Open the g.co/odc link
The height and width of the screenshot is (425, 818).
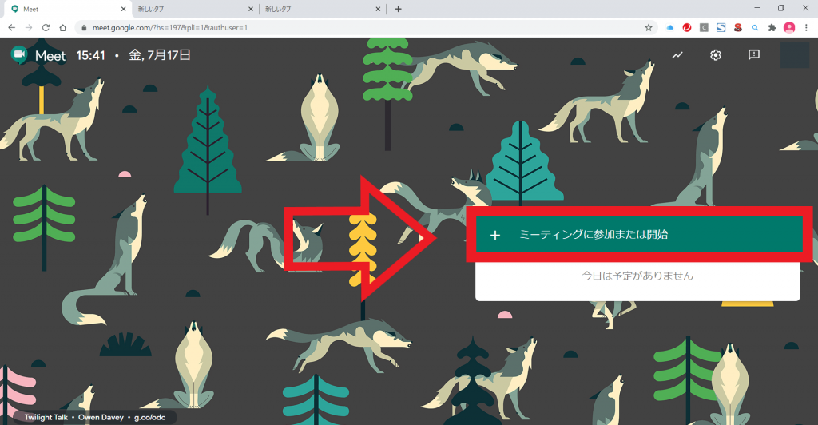tap(149, 417)
